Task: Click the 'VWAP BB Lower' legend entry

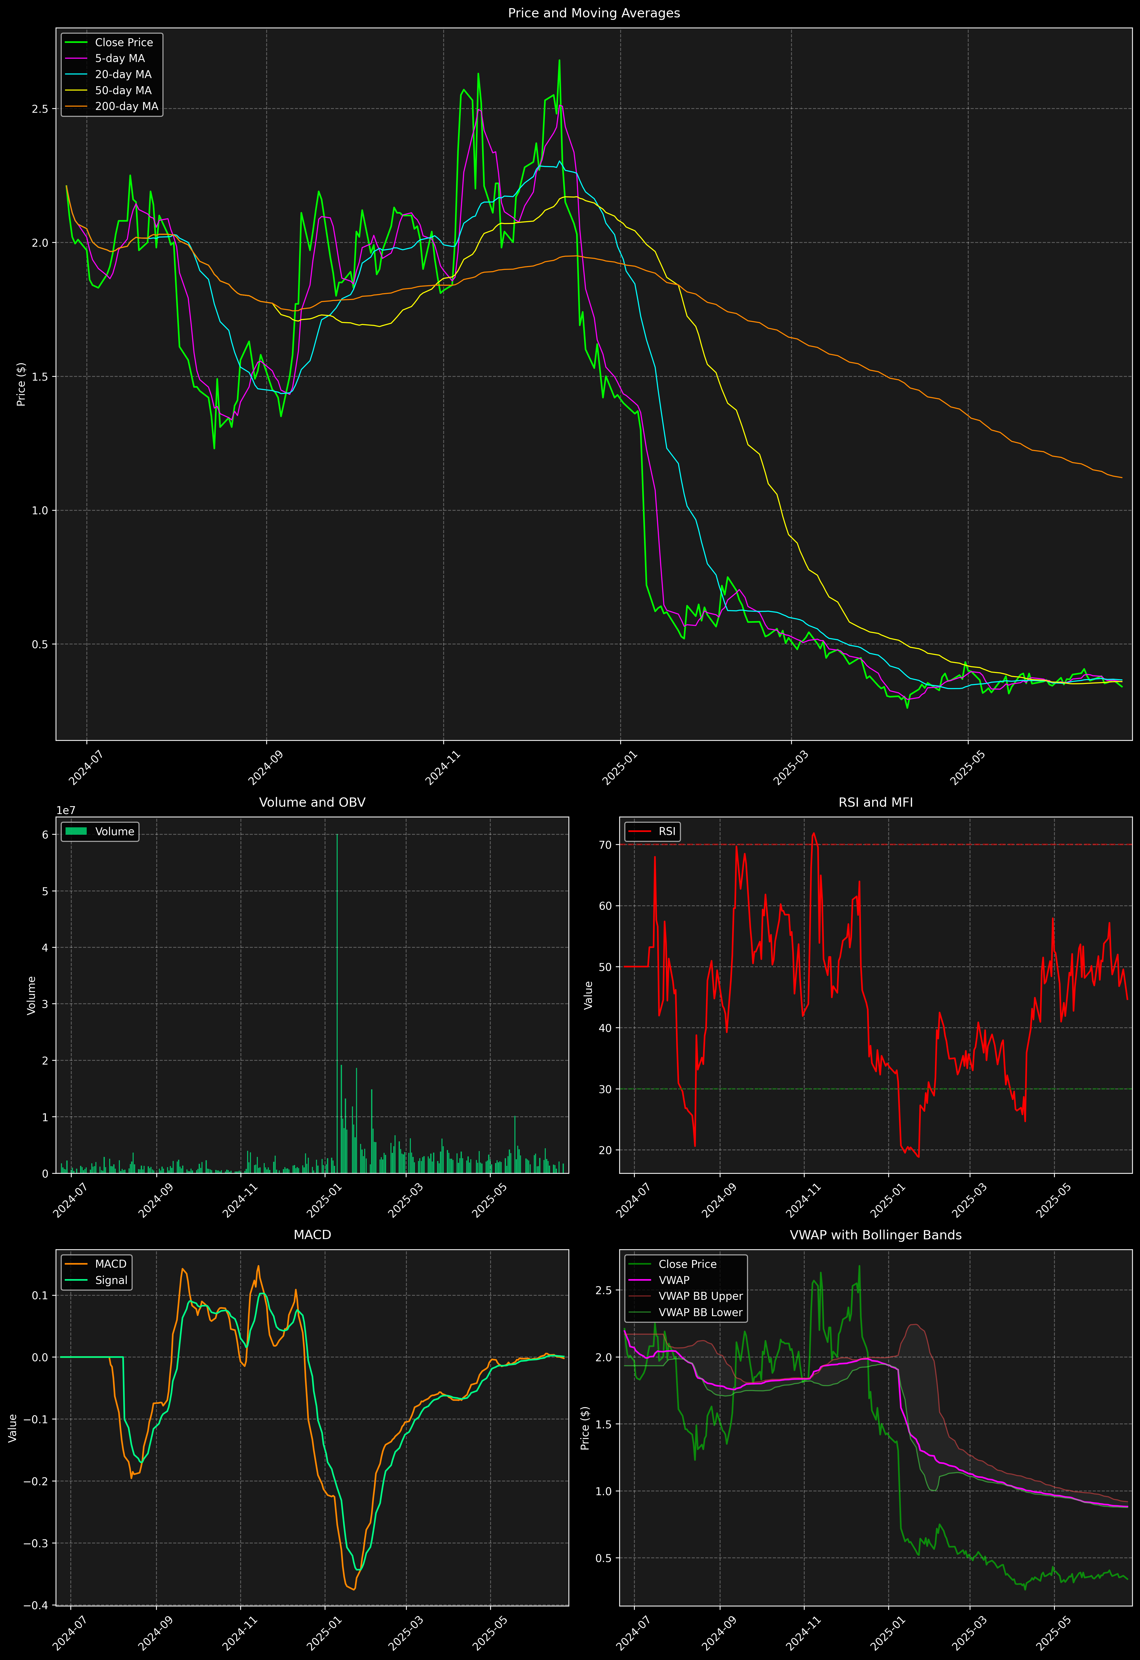Action: (701, 1312)
